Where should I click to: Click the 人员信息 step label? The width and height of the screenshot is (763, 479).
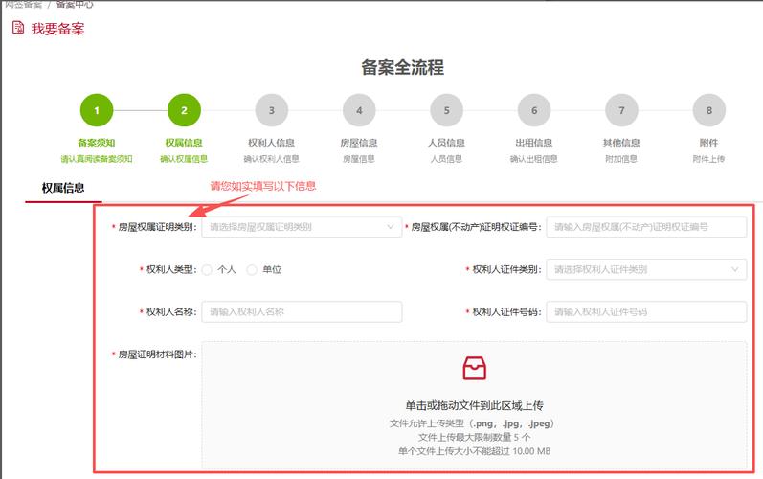tap(447, 143)
